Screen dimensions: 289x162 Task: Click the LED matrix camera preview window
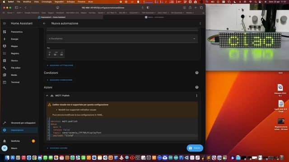(x=247, y=37)
